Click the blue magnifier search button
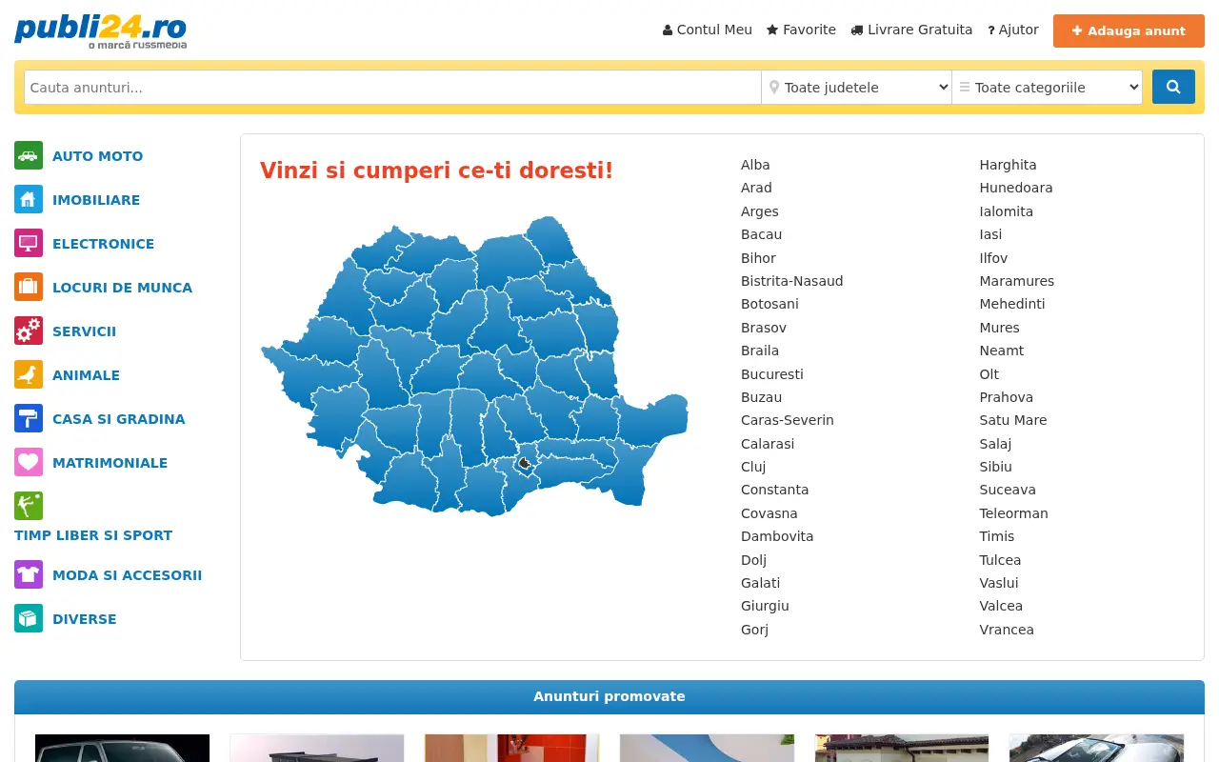This screenshot has width=1219, height=762. point(1173,87)
